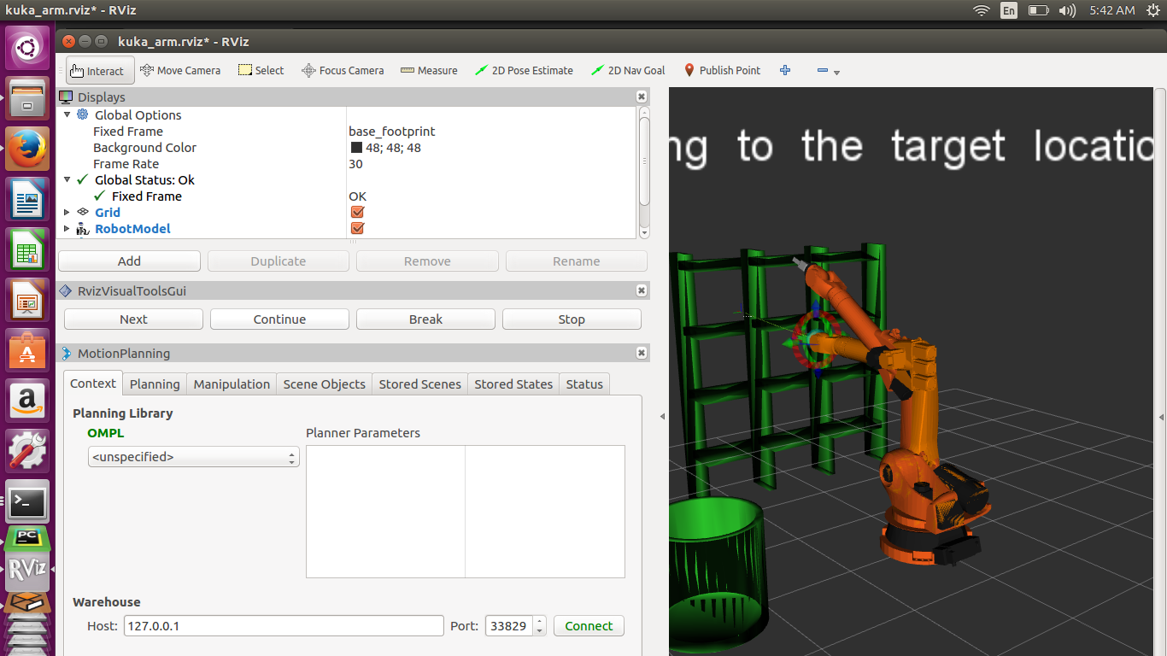Click the Connect button
This screenshot has width=1167, height=656.
pos(589,626)
